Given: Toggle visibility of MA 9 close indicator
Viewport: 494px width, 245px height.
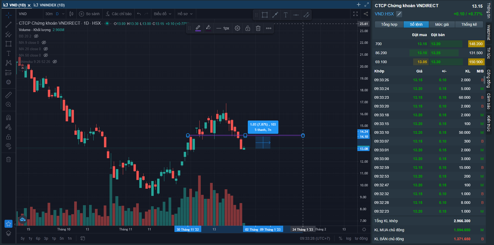Looking at the screenshot, I should [x=44, y=42].
